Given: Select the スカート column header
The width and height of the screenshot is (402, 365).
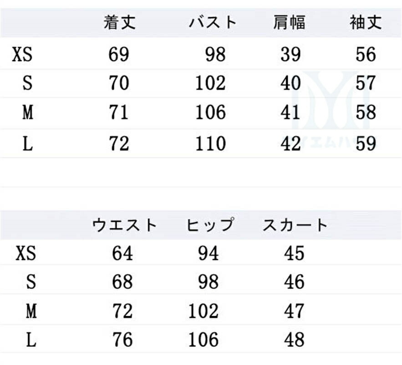Looking at the screenshot, I should coord(295,224).
